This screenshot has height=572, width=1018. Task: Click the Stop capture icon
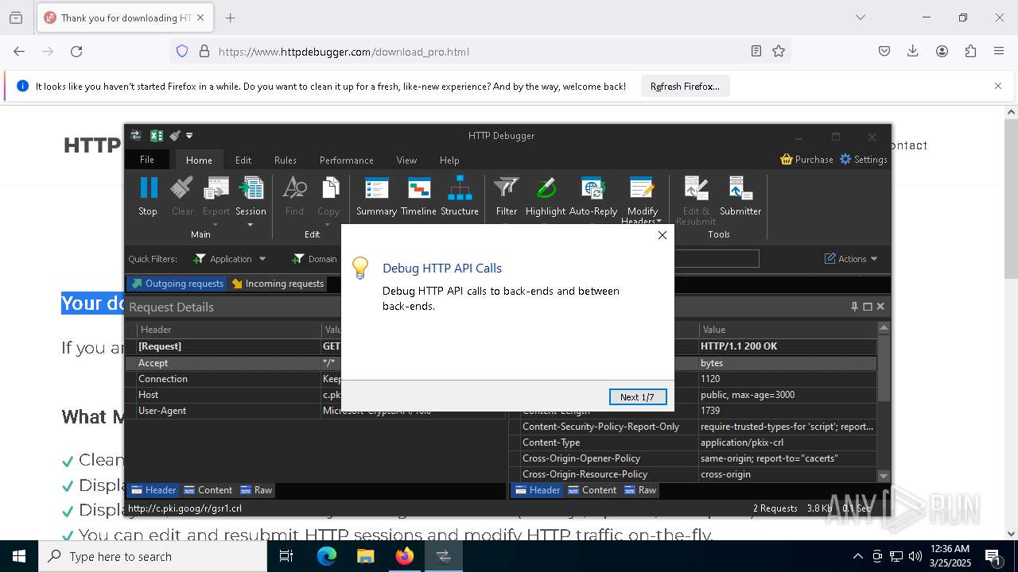(148, 188)
